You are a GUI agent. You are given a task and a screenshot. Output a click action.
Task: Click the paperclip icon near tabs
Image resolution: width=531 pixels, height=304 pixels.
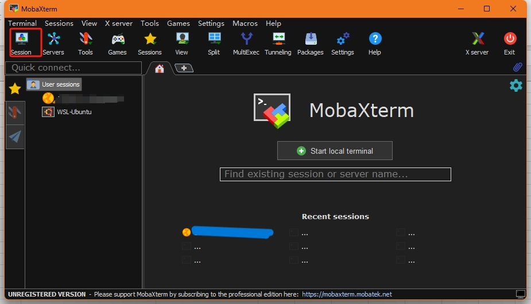517,68
